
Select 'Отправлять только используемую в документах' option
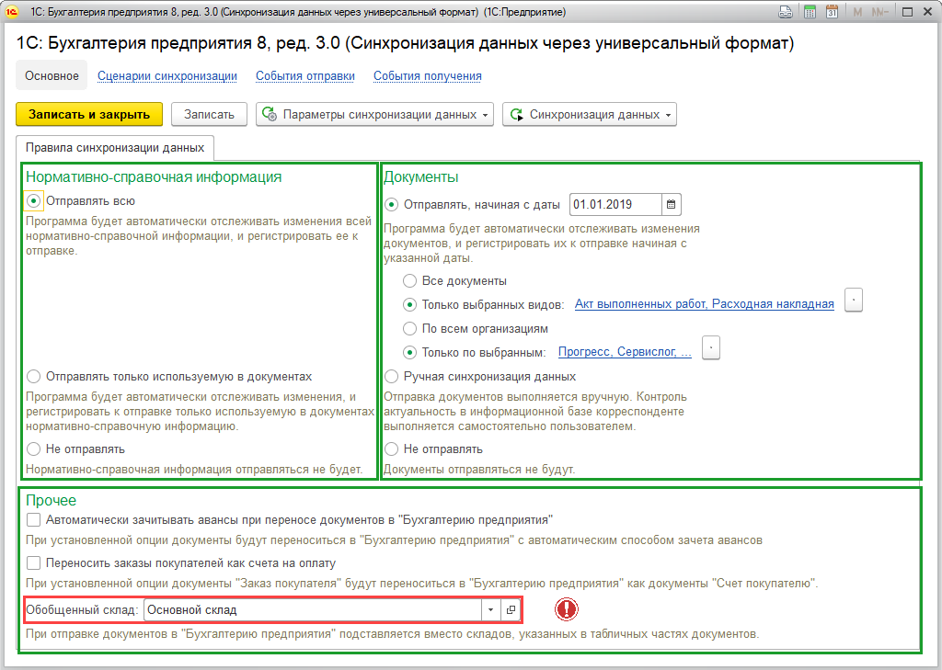(x=34, y=376)
